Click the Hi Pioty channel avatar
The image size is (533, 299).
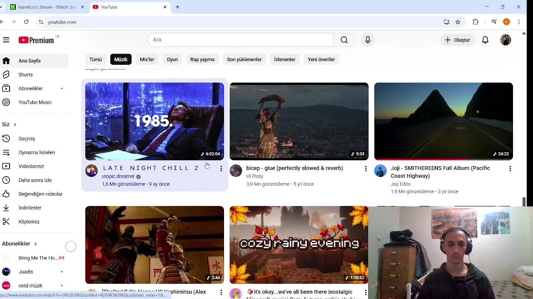tap(236, 171)
